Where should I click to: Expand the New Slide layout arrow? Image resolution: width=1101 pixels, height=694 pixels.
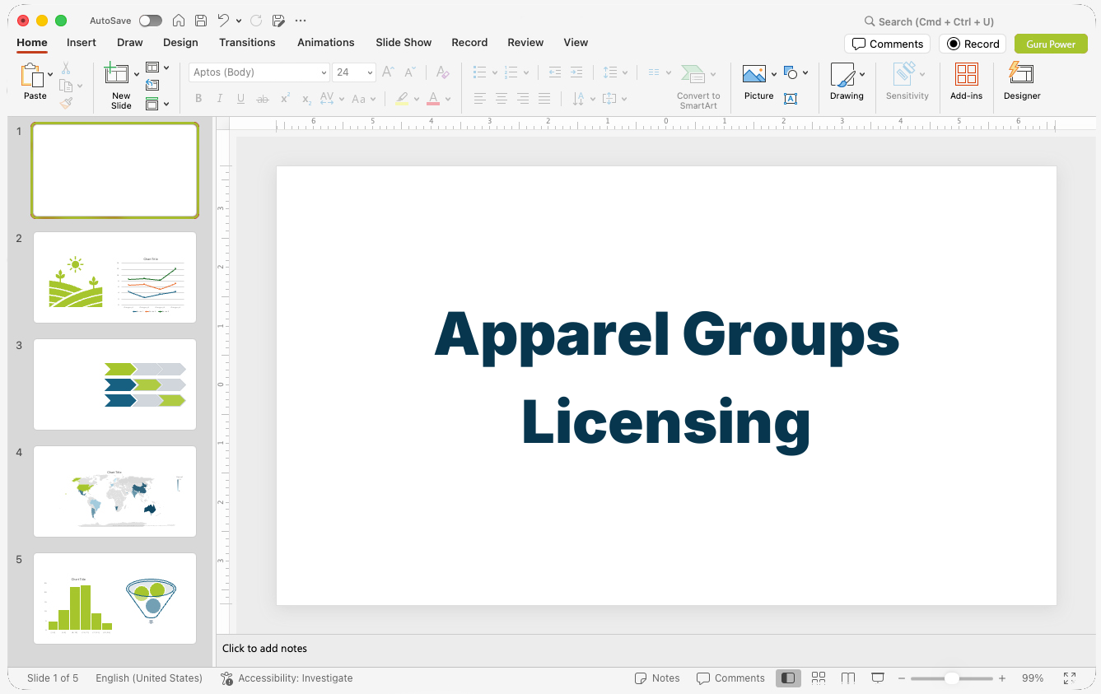(x=137, y=74)
